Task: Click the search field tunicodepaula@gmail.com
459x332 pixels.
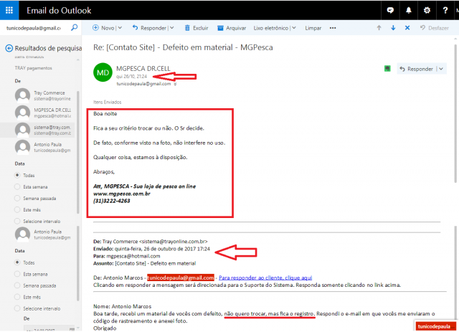Action: click(34, 28)
